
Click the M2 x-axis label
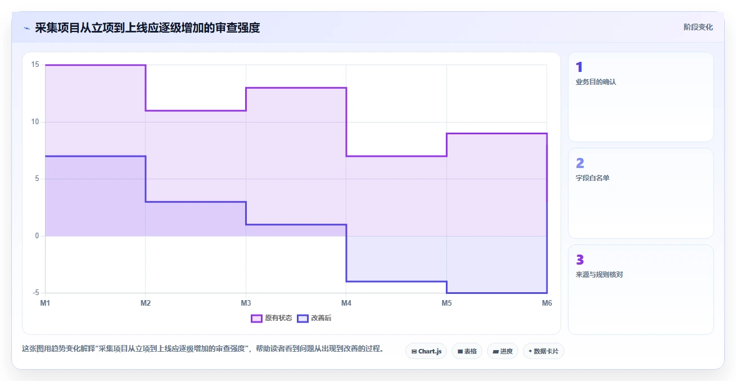pos(146,303)
